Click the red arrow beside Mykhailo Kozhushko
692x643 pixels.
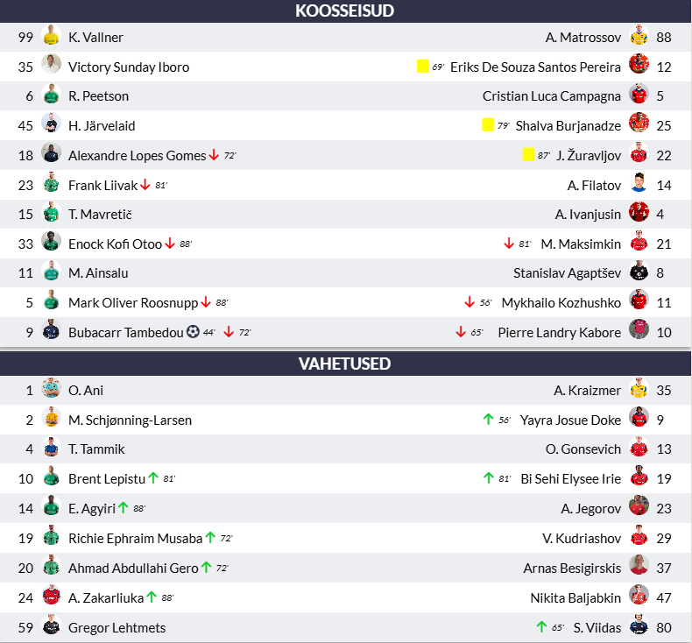pos(470,302)
